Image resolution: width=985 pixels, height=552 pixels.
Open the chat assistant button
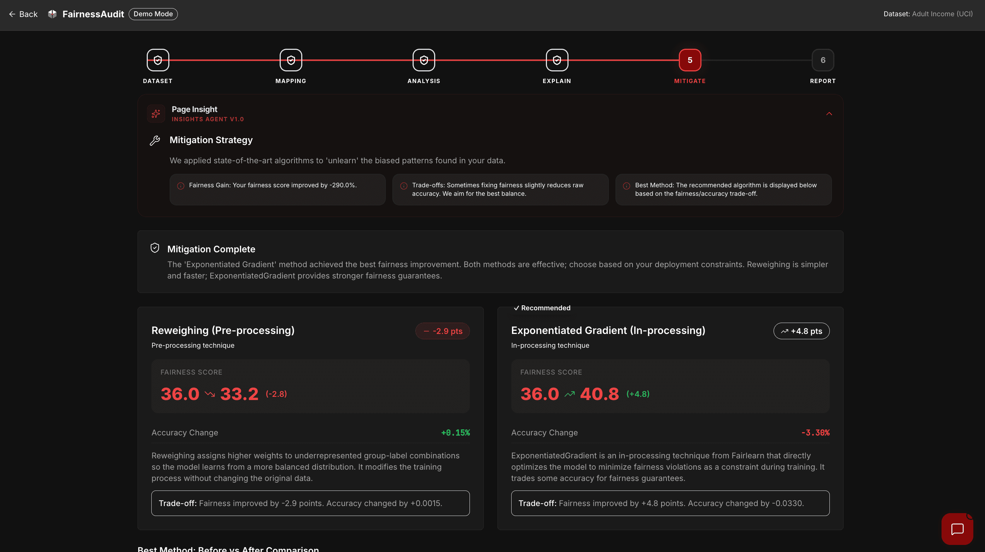[957, 529]
